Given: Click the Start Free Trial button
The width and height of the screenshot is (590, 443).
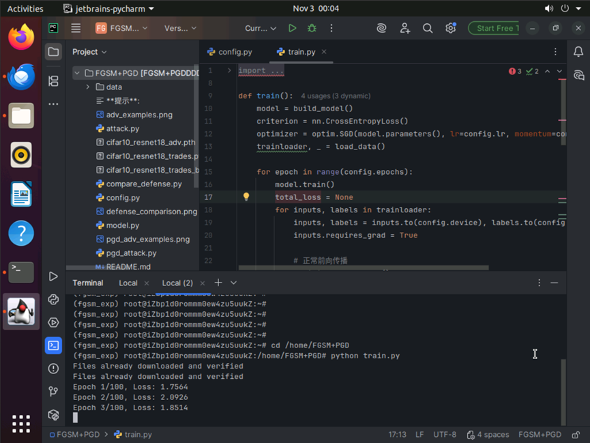Looking at the screenshot, I should point(494,28).
